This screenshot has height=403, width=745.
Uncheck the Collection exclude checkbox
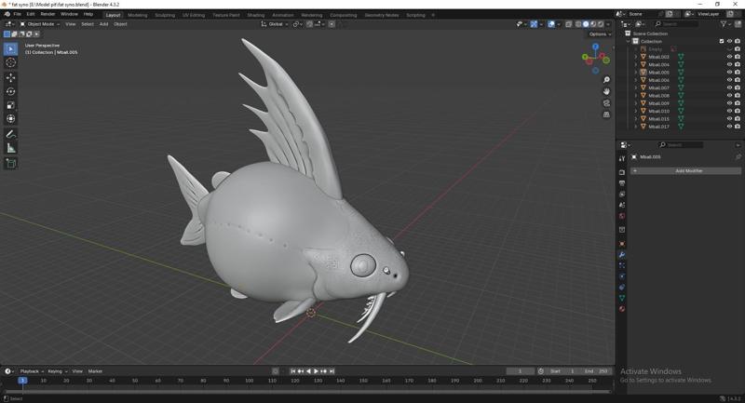[x=722, y=41]
